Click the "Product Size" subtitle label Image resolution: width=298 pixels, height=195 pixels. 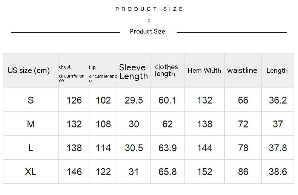(147, 32)
